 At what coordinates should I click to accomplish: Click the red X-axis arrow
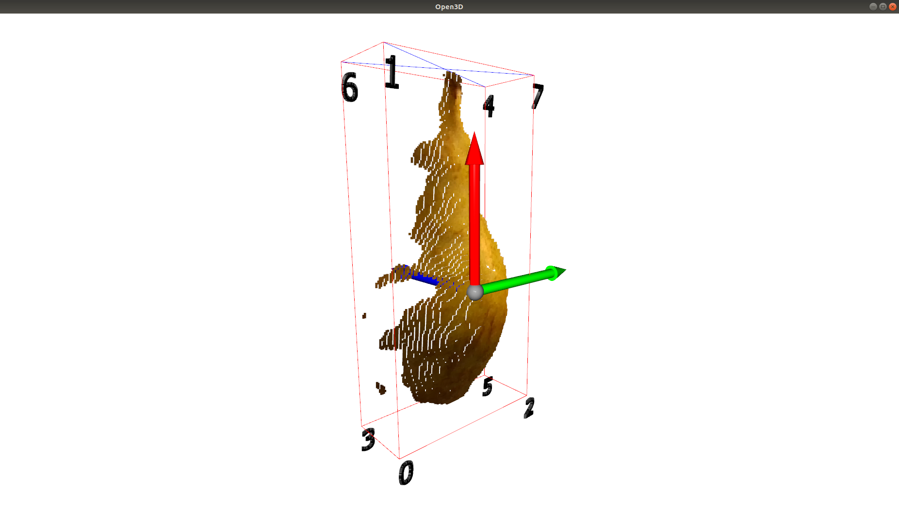474,218
